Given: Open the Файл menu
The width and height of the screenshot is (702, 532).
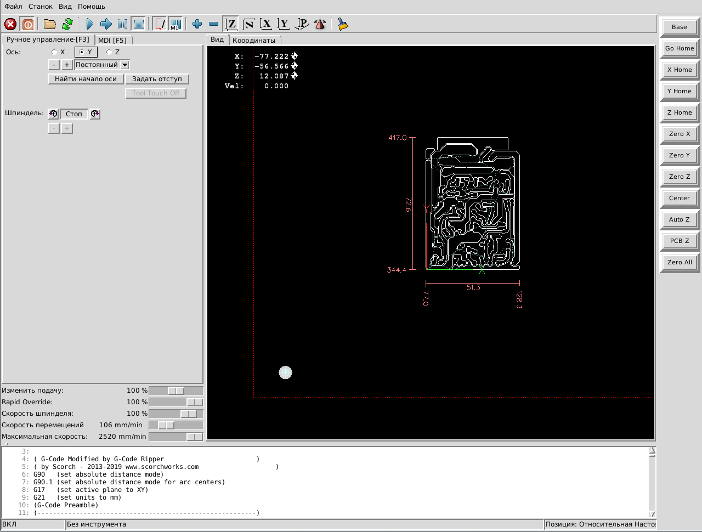Looking at the screenshot, I should 13,7.
